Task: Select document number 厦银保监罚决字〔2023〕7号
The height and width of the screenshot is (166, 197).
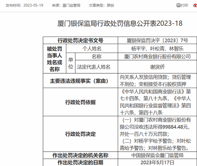Action: (x=157, y=40)
